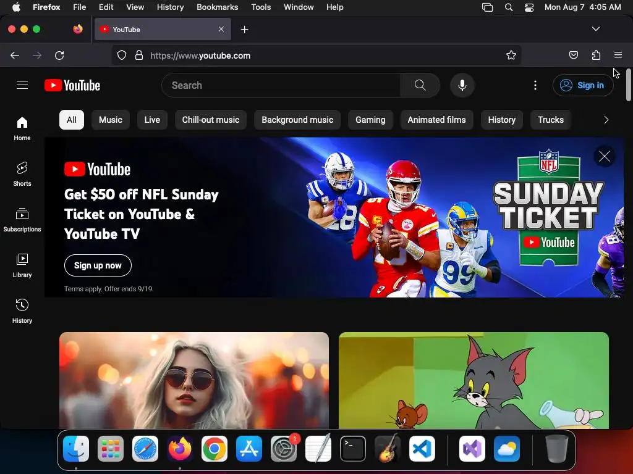Open the Tom and Jerry video thumbnail

point(474,380)
